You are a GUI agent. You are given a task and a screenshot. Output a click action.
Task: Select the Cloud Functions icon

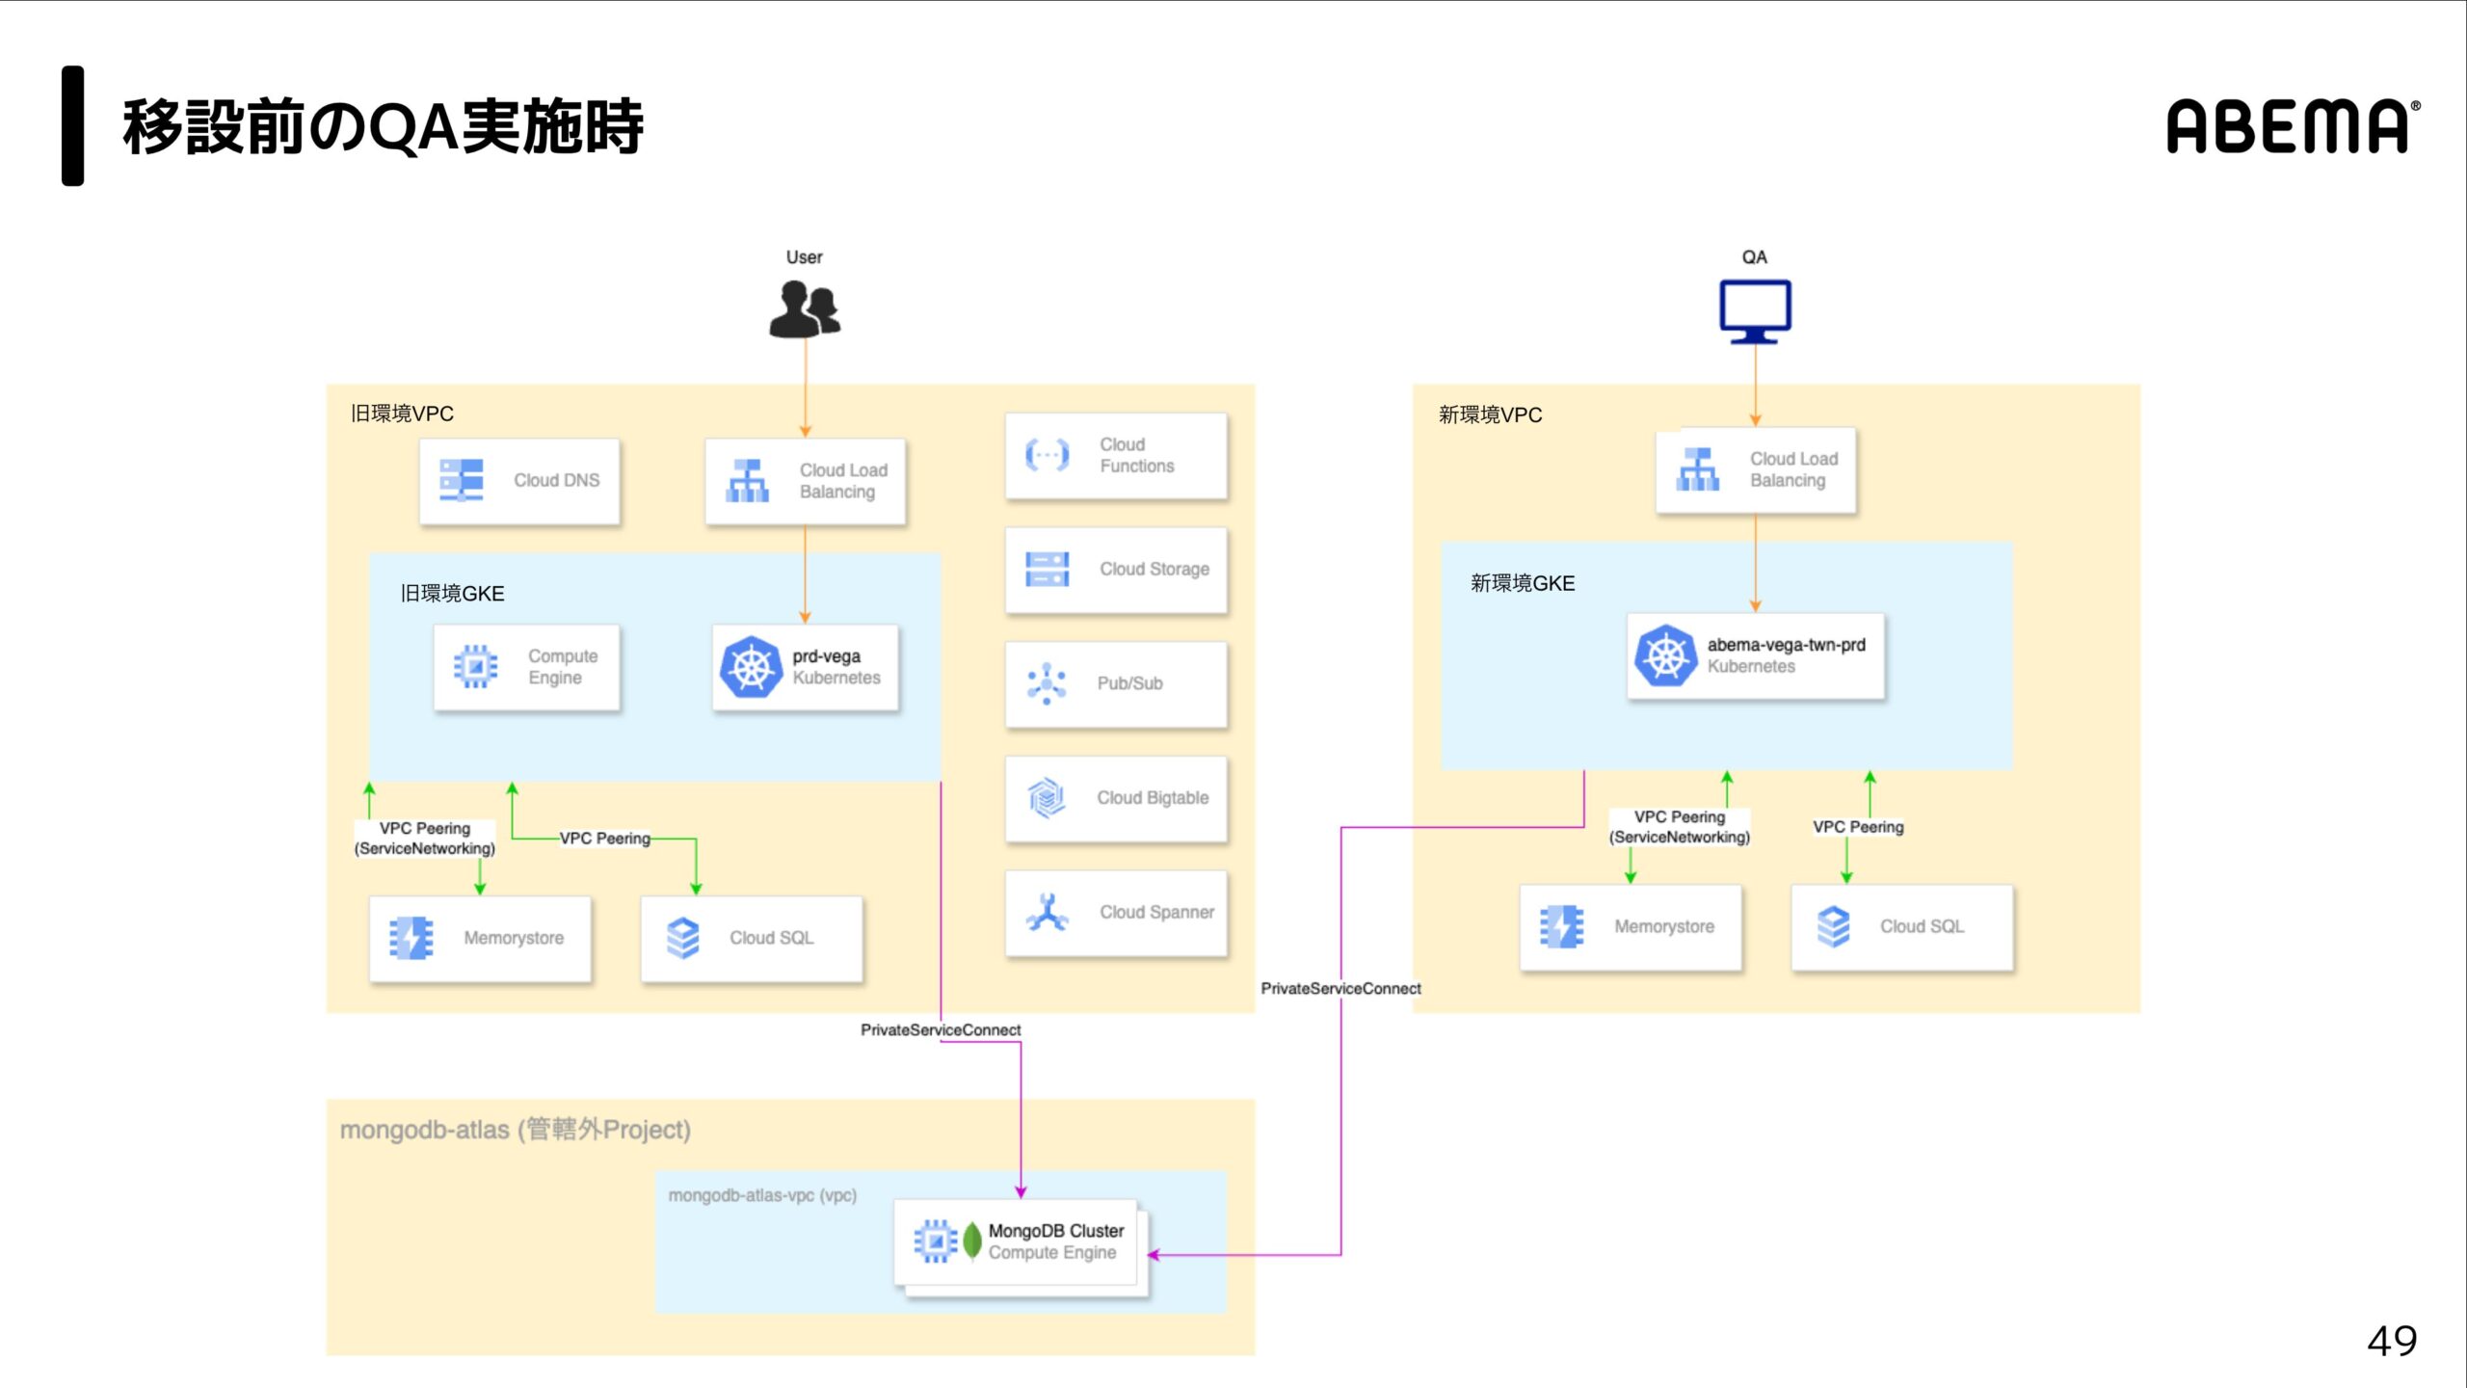(1047, 455)
